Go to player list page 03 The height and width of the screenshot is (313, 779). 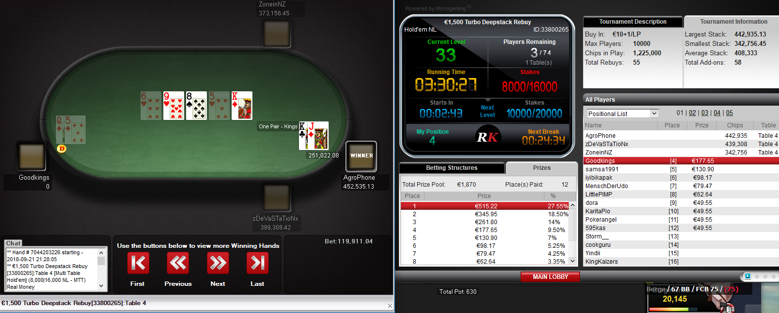click(x=705, y=113)
